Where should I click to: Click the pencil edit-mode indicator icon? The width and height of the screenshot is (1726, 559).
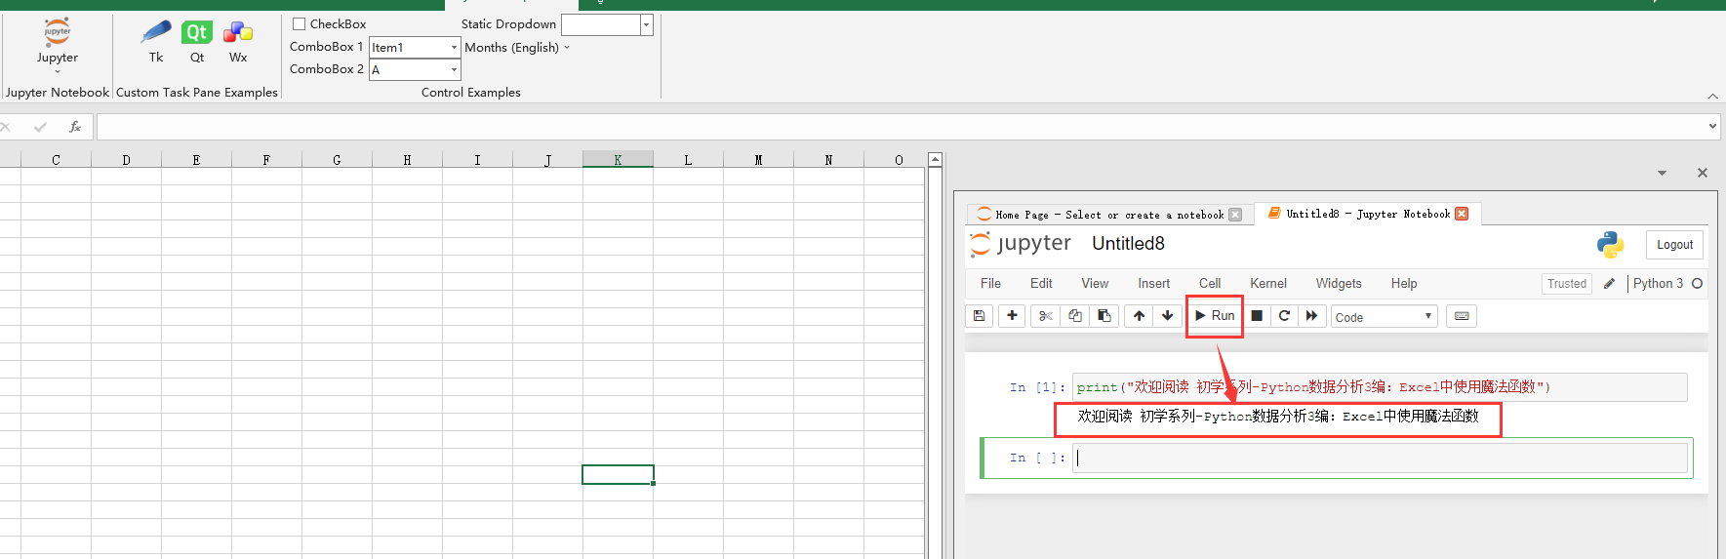1609,284
